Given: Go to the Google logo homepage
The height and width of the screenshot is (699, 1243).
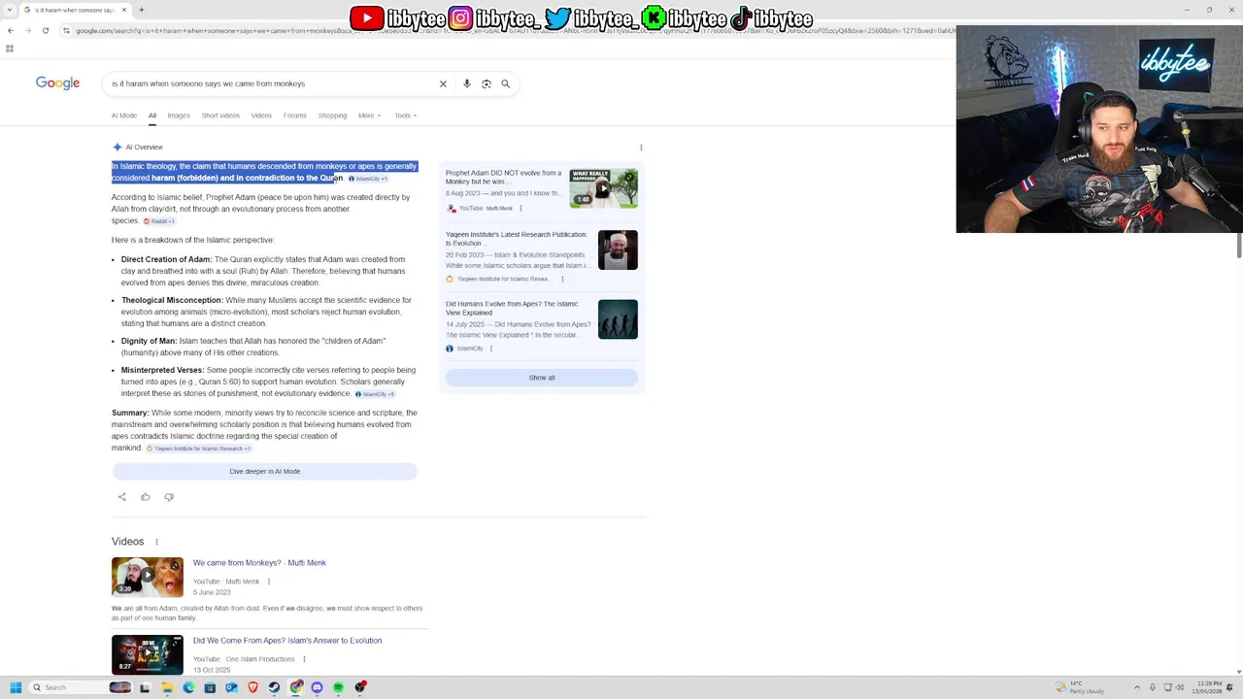Looking at the screenshot, I should click(57, 83).
